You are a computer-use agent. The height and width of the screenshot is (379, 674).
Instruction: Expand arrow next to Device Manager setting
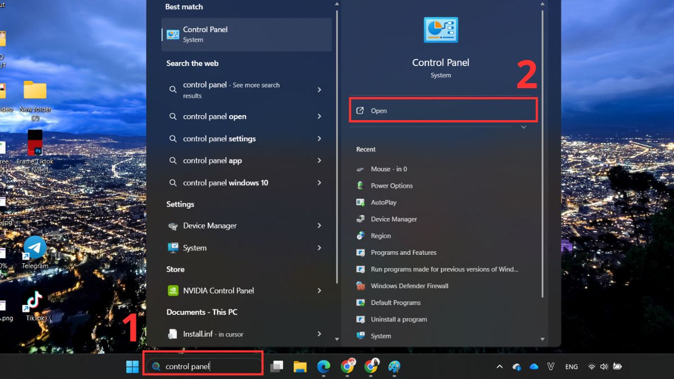(x=320, y=226)
